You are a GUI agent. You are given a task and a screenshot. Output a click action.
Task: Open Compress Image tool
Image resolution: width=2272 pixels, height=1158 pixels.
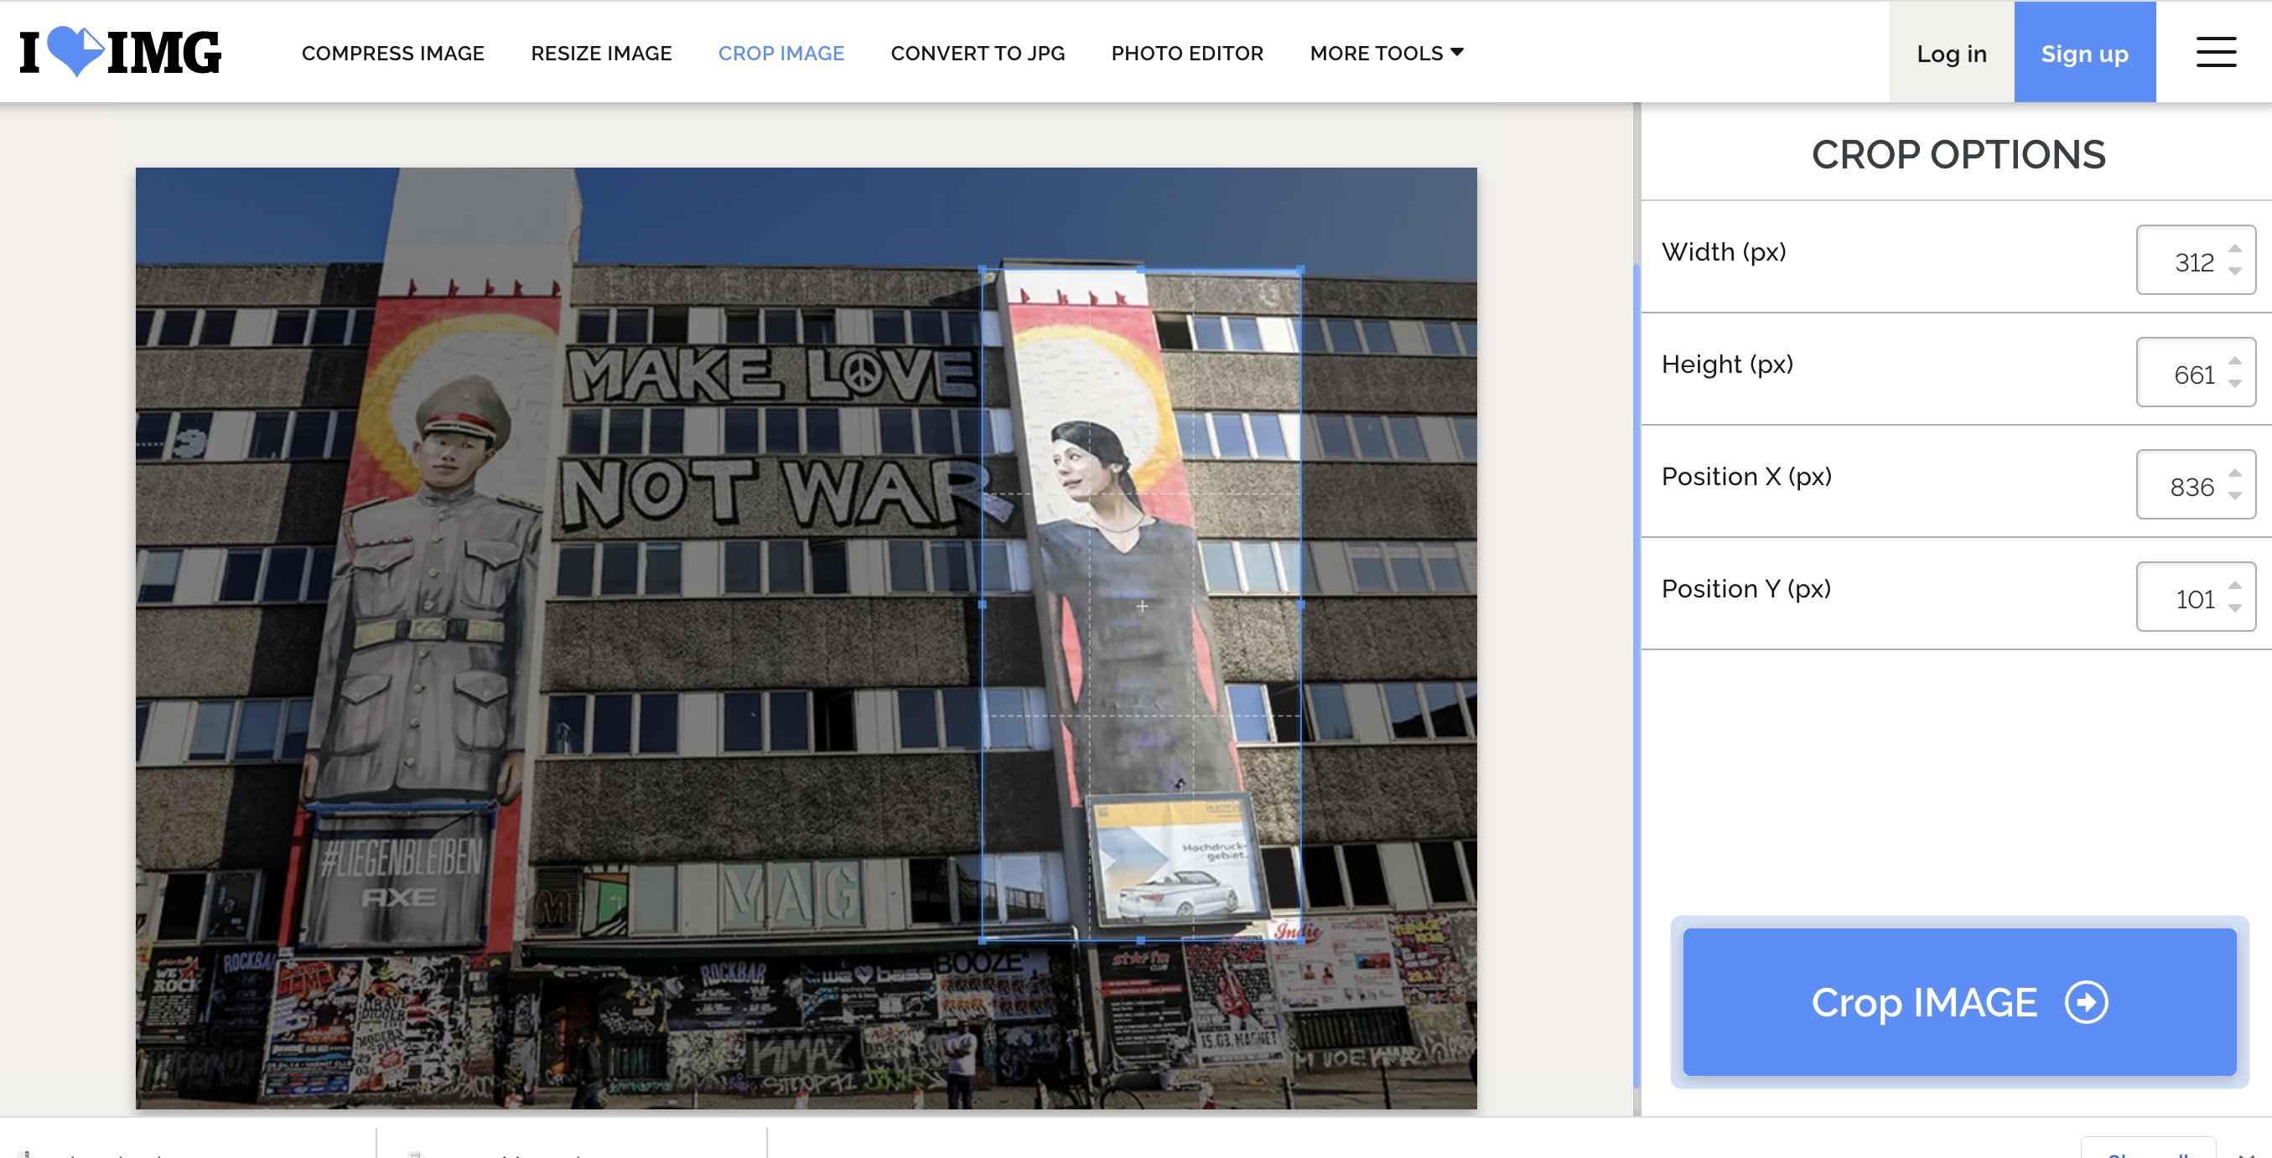[x=392, y=53]
